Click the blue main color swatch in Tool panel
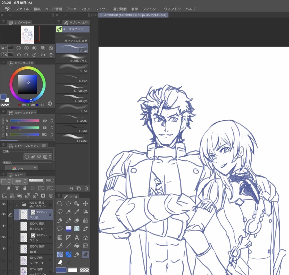 tap(61, 270)
